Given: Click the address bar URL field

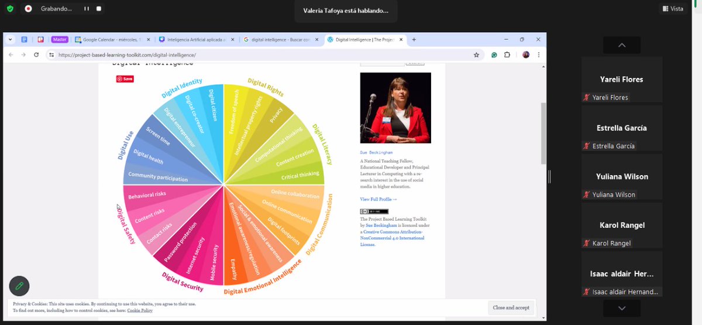Looking at the screenshot, I should tap(263, 54).
